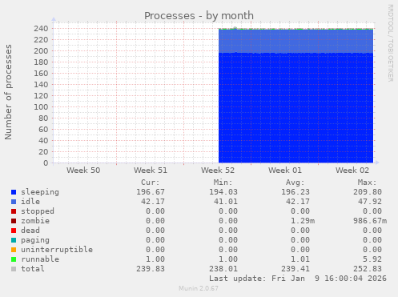Click the 'sleeping' legend label
398x297 pixels.
coord(40,192)
